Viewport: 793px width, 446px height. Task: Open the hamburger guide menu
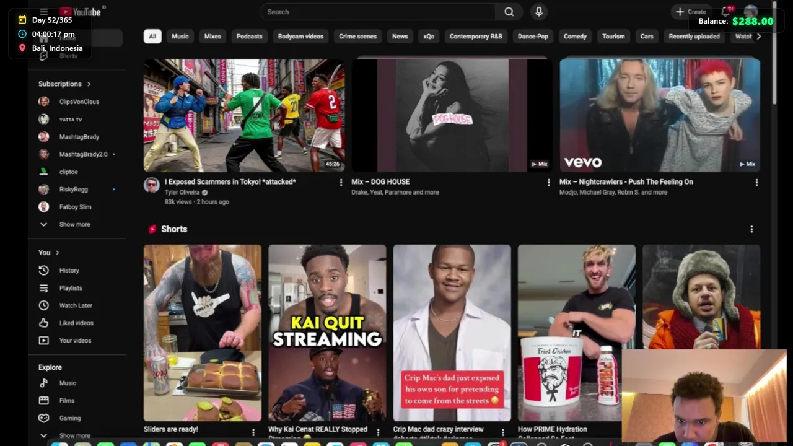(43, 12)
